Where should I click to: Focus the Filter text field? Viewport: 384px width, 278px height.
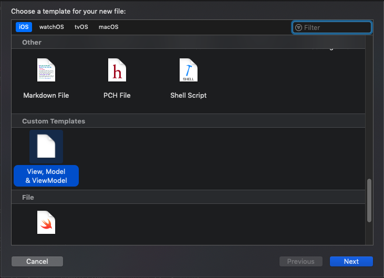332,27
